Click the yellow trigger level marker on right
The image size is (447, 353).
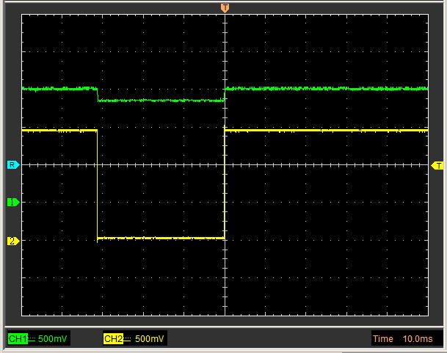[x=437, y=165]
